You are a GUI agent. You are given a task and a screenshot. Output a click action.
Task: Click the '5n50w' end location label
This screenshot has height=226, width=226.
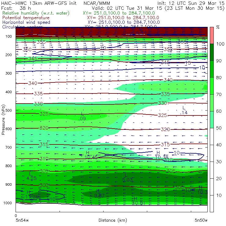coord(201,220)
